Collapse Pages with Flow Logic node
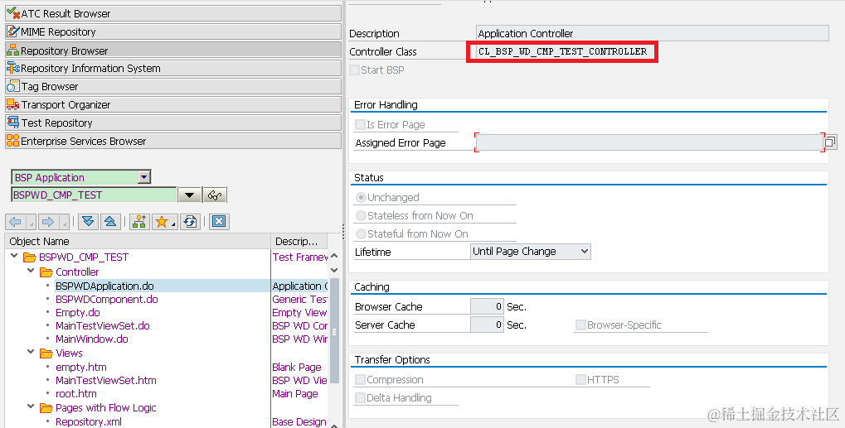 pos(32,407)
